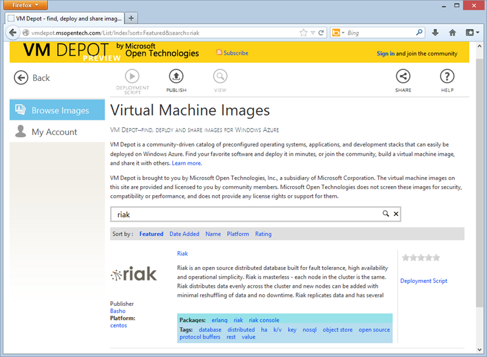Click the erlang package link
The image size is (487, 357).
click(x=219, y=320)
